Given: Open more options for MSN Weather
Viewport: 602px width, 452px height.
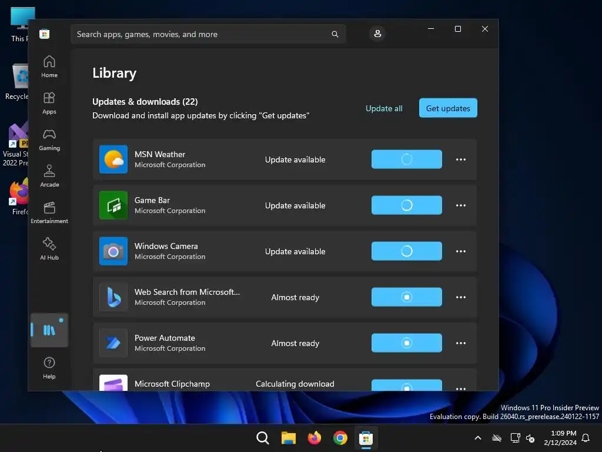Looking at the screenshot, I should 461,159.
